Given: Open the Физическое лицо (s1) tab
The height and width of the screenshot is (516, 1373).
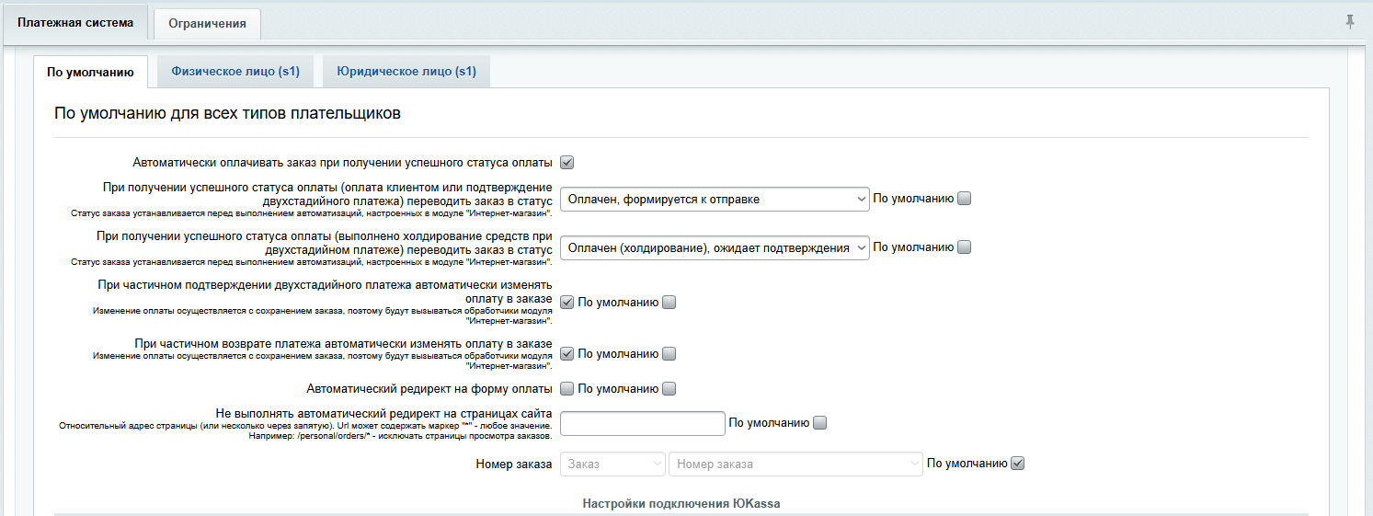Looking at the screenshot, I should point(235,71).
